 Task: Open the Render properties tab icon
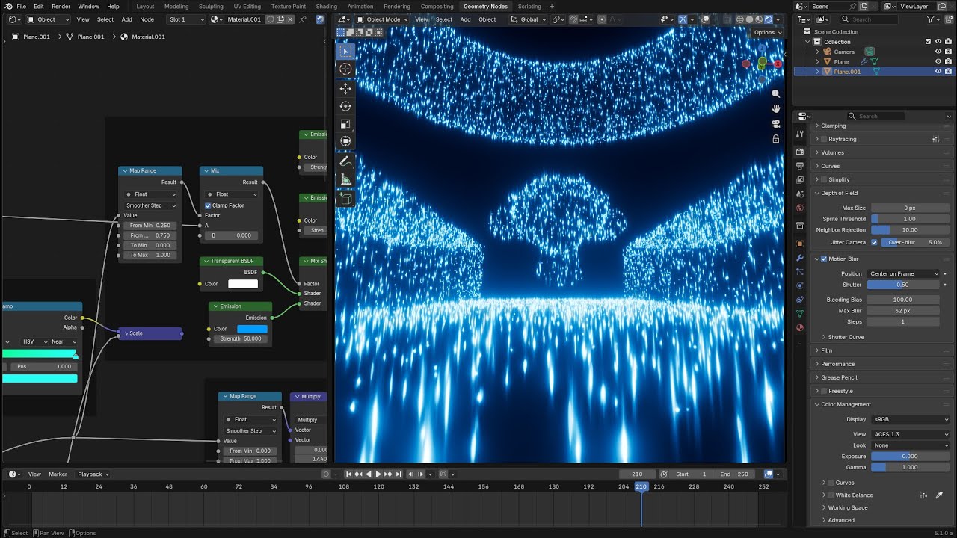pos(800,152)
